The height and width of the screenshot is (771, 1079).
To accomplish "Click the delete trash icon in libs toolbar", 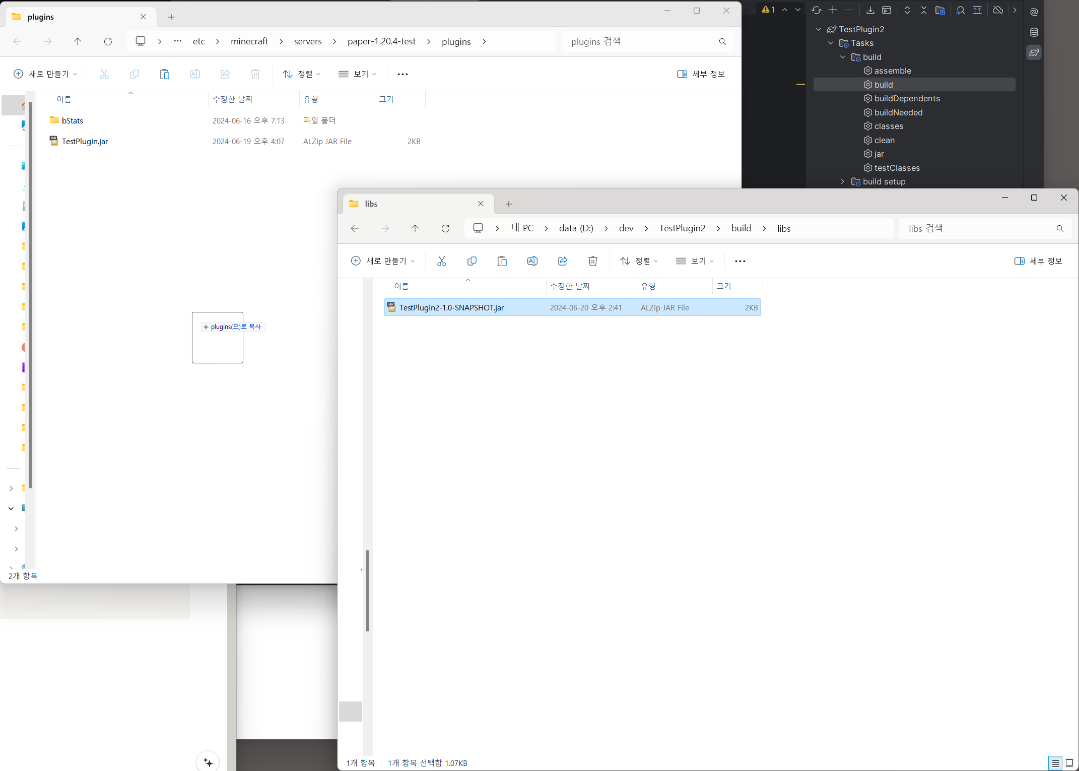I will [x=592, y=261].
